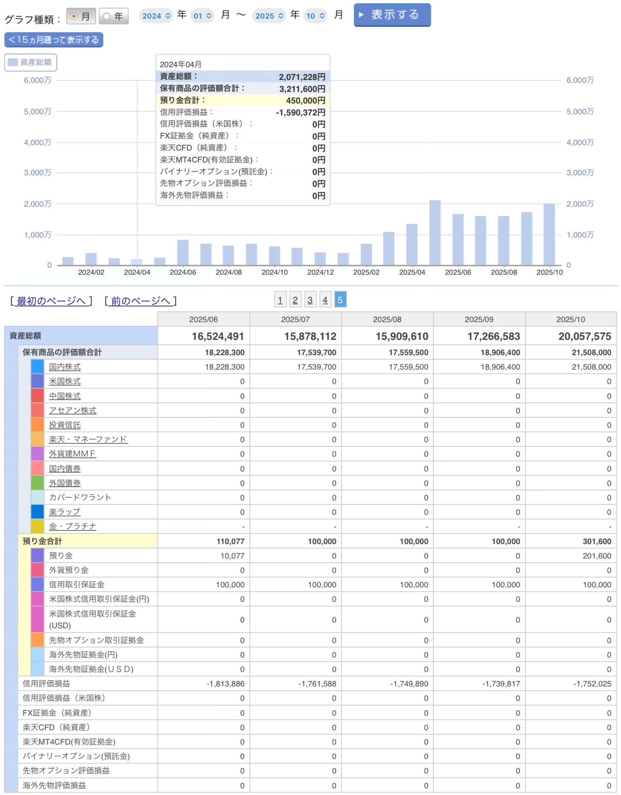Click the 表示する button
Screen dimensions: 621x795
click(392, 15)
